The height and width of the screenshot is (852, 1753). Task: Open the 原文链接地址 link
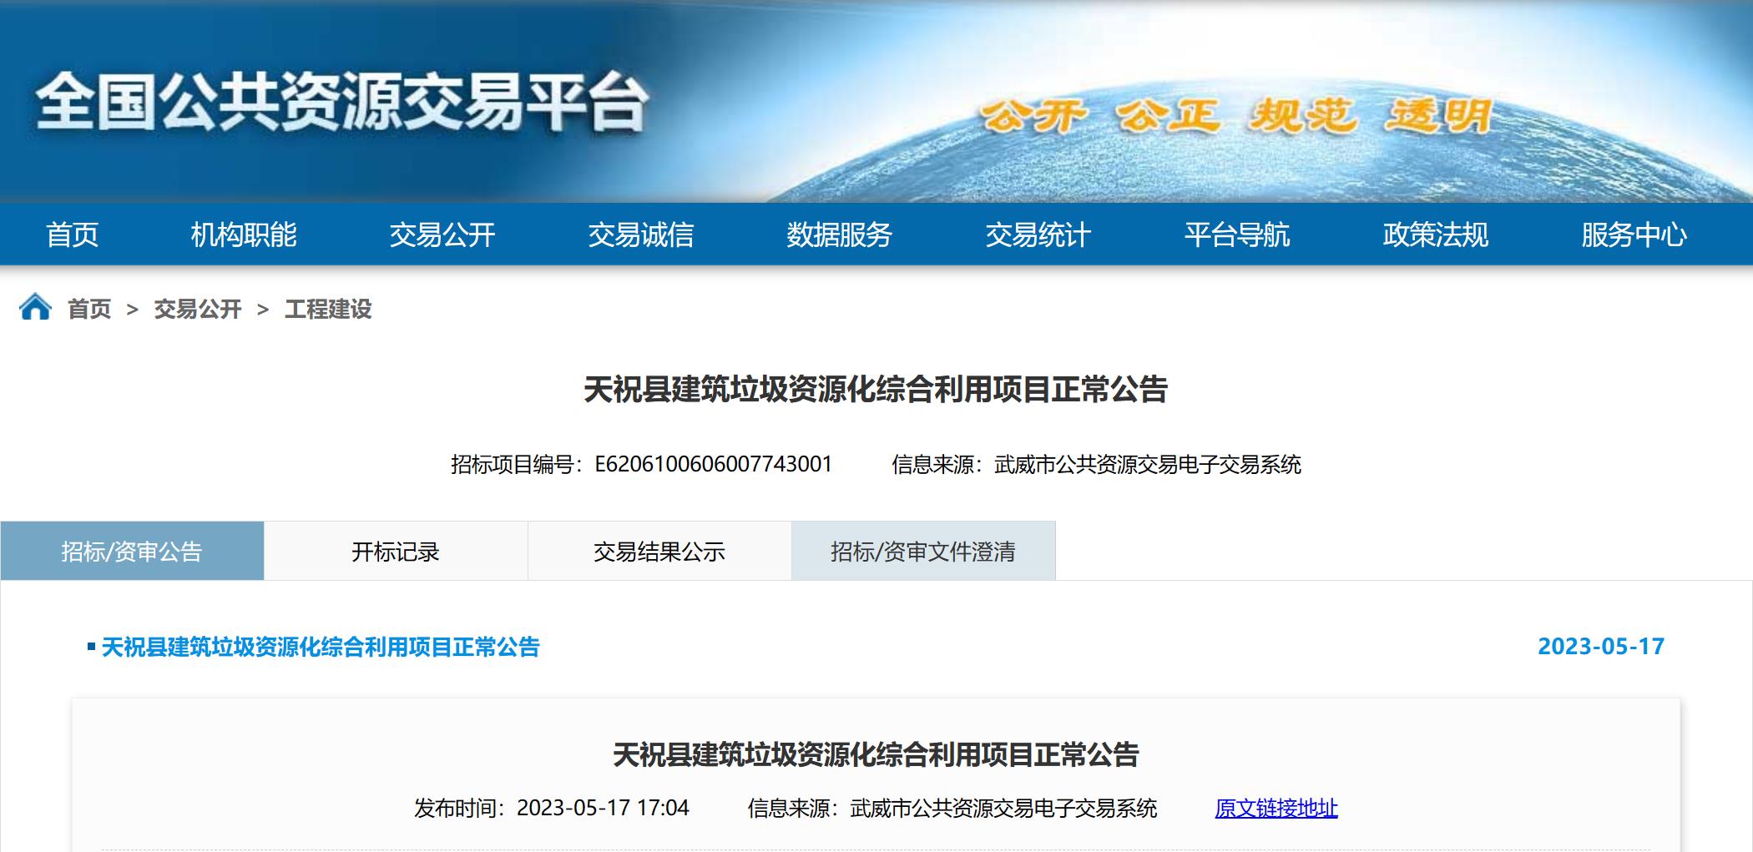[x=1276, y=808]
